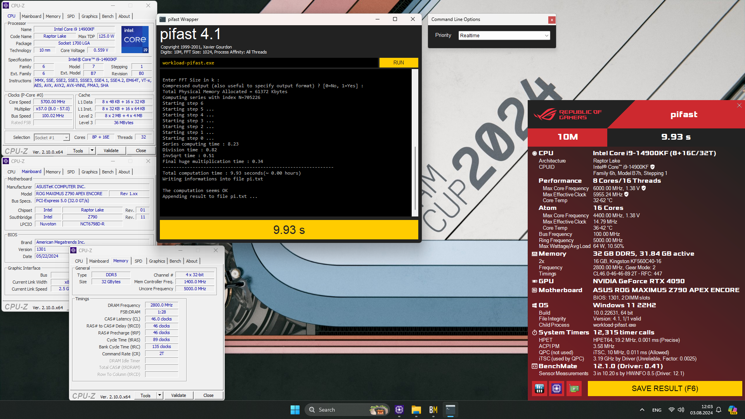
Task: Click NVIDIA GeForce RTX 4090 text
Action: (639, 281)
